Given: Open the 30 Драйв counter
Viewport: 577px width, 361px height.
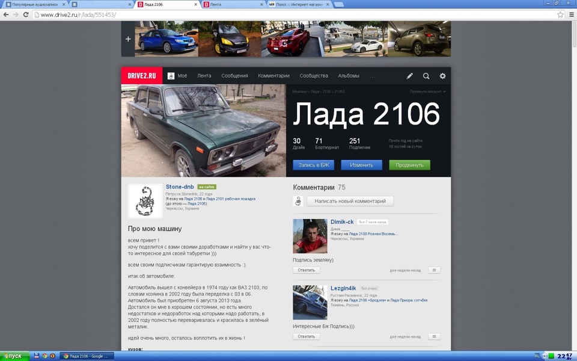Looking at the screenshot, I should click(x=299, y=144).
